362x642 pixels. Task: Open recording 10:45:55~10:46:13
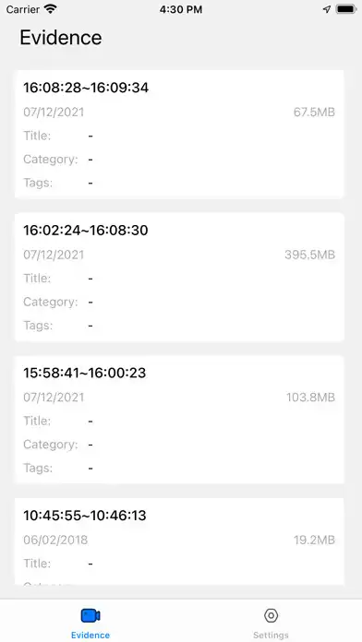tap(179, 541)
